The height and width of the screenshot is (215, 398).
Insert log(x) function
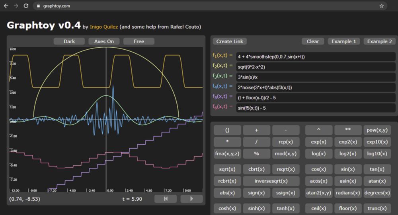pos(318,154)
